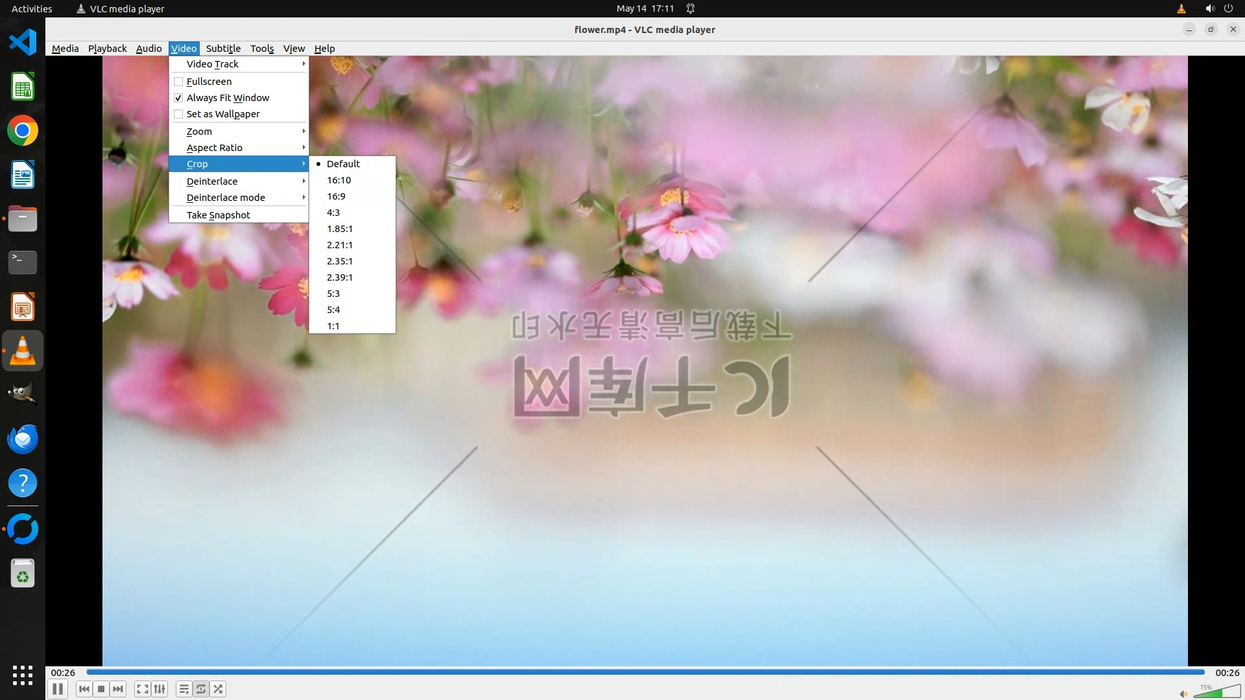
Task: Click the playback seek bar
Action: click(x=645, y=672)
